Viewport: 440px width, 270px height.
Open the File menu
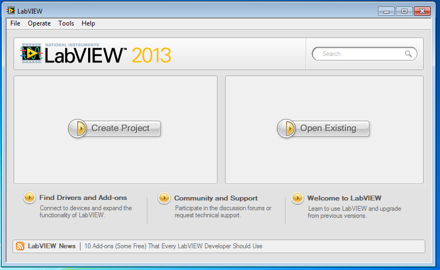point(15,23)
